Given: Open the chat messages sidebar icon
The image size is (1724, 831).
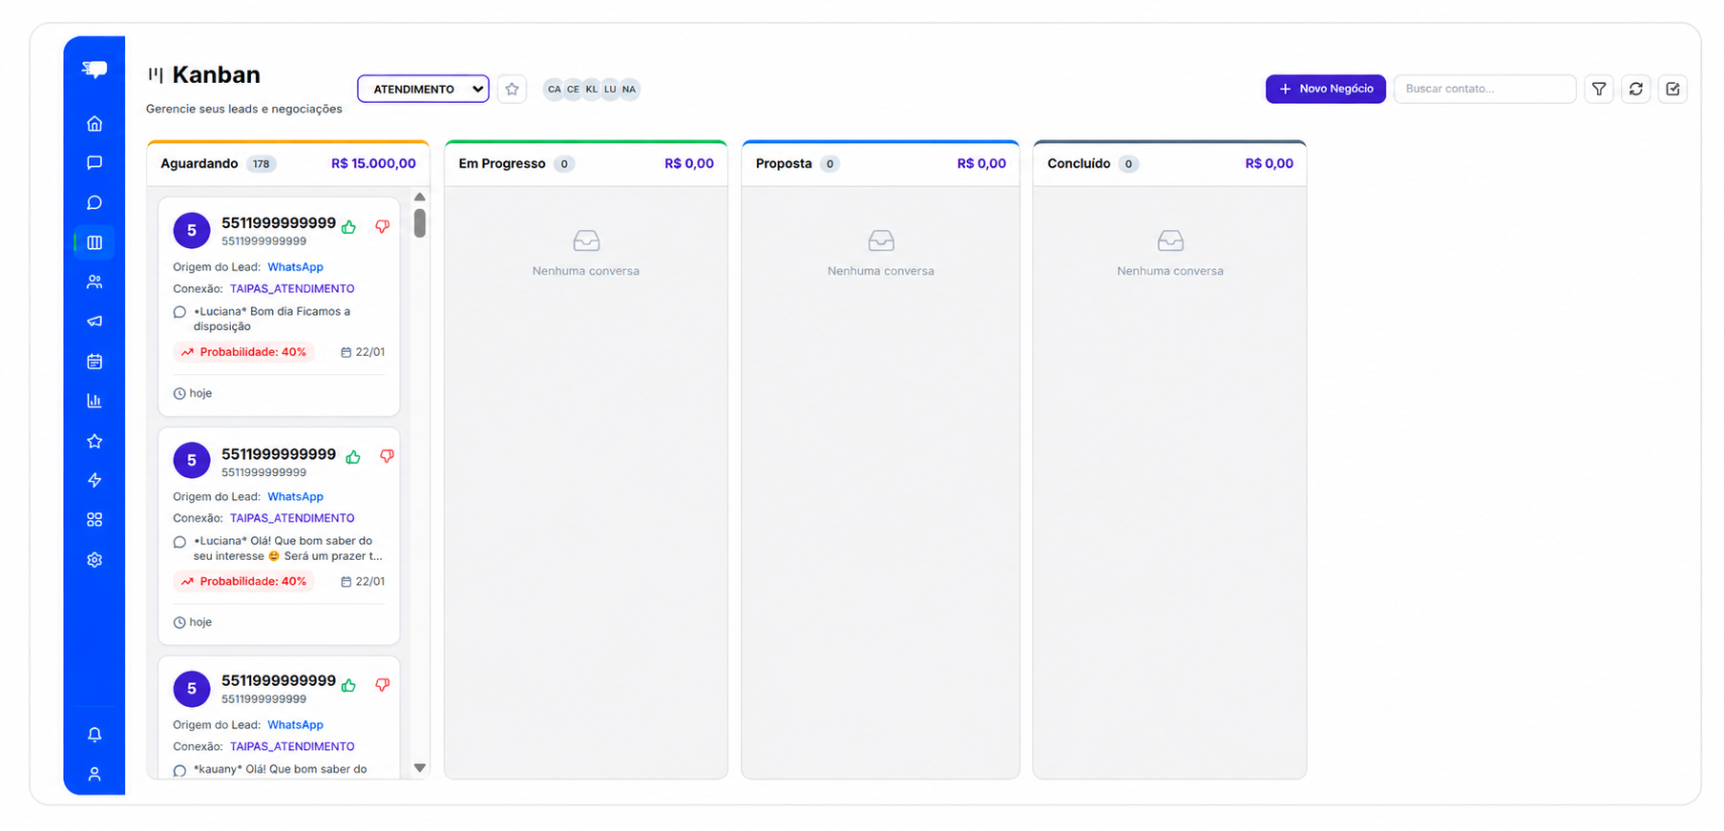Looking at the screenshot, I should coord(95,163).
